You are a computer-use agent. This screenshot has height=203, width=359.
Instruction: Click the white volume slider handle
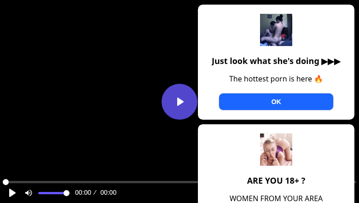pyautogui.click(x=66, y=193)
